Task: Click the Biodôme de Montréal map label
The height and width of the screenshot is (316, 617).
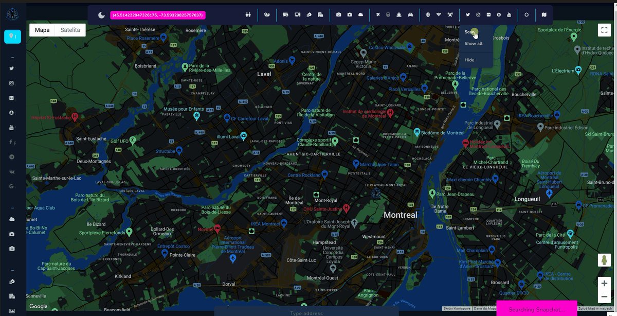Action: coord(442,133)
